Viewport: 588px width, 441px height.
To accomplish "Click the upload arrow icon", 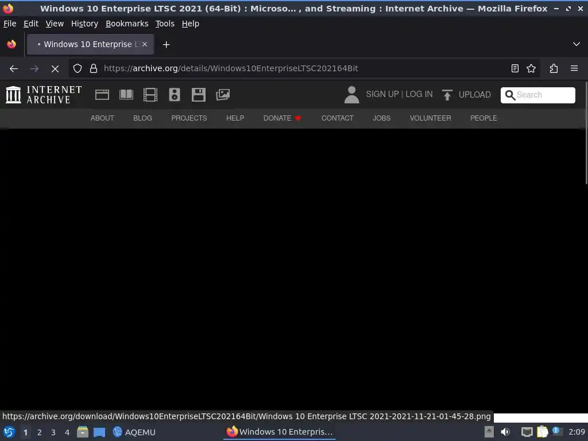I will click(447, 95).
